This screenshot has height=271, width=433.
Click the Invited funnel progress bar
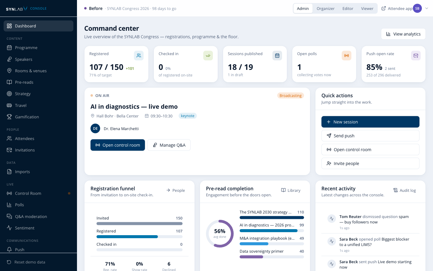click(x=140, y=224)
